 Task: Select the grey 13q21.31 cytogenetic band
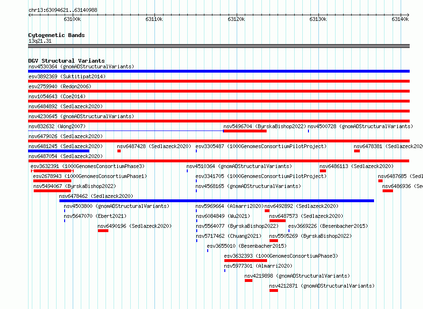click(x=219, y=46)
